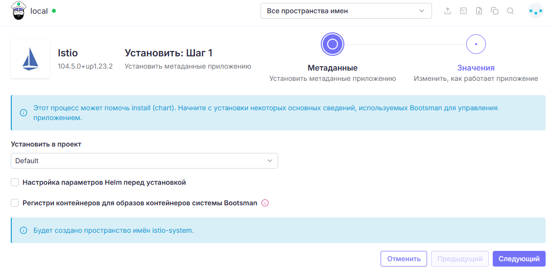This screenshot has height=270, width=552.
Task: Click the Установить в проект label
Action: (x=46, y=145)
